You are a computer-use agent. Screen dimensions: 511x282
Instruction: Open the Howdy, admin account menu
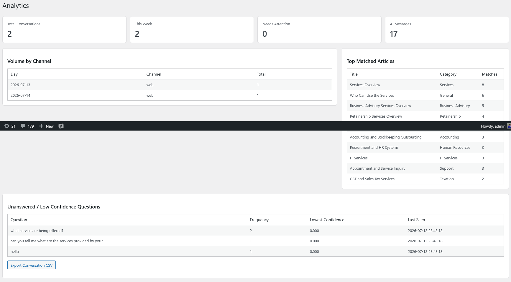coord(493,126)
